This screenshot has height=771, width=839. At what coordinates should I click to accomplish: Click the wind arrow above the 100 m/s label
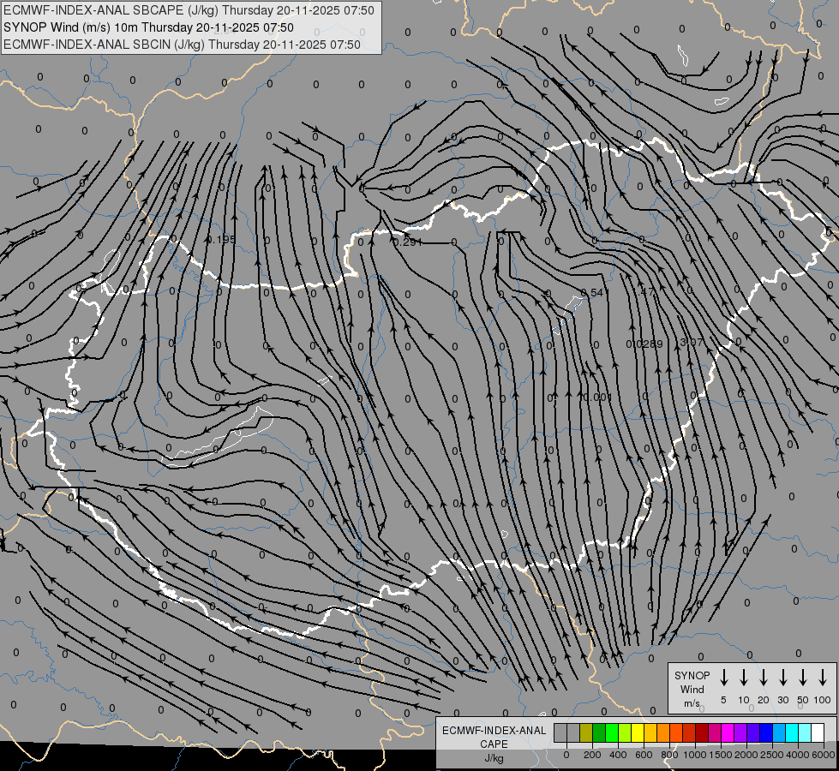(823, 678)
